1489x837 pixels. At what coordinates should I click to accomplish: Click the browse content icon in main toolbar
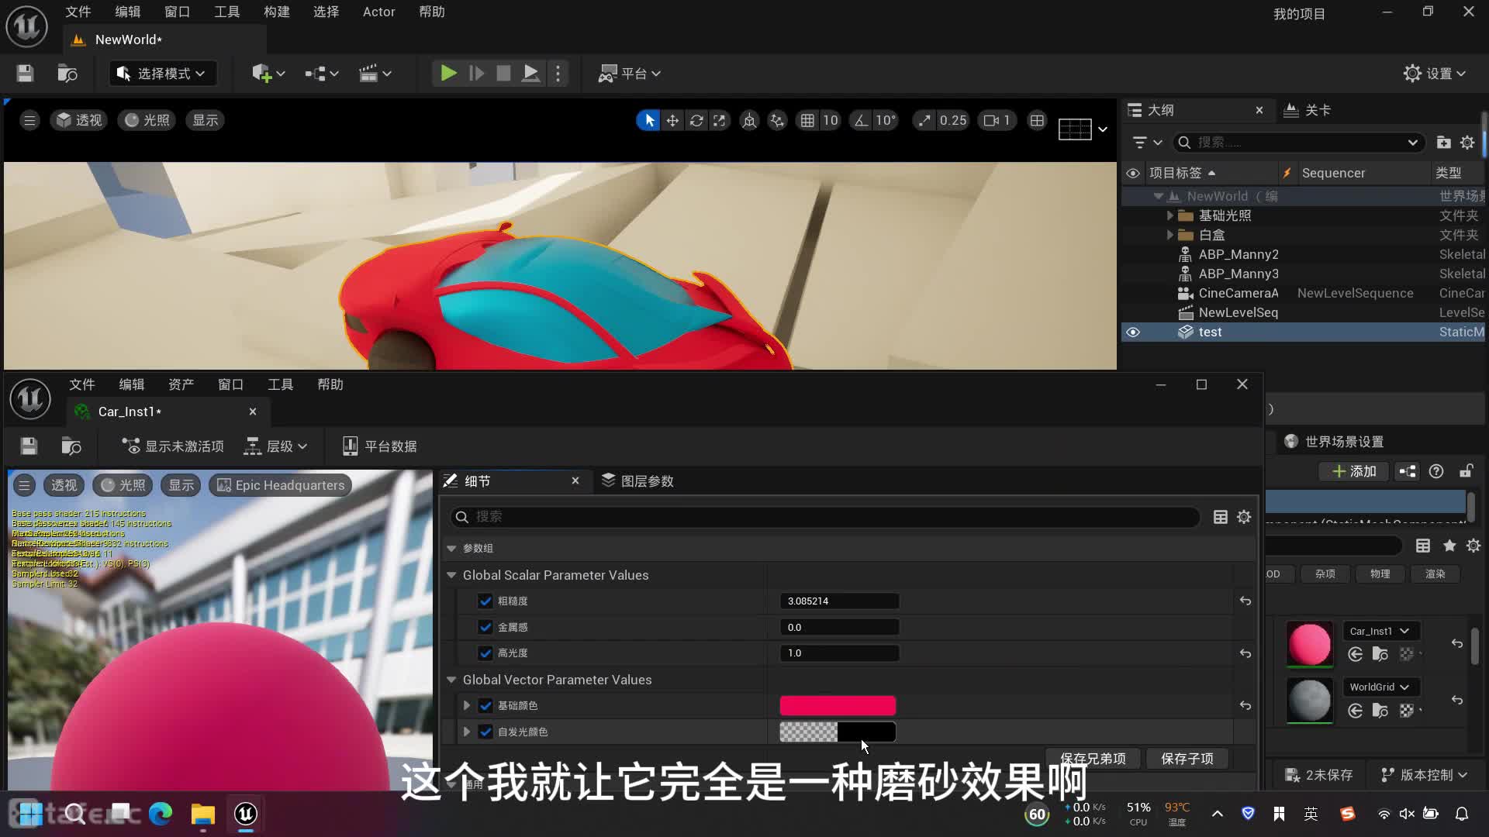(x=67, y=74)
